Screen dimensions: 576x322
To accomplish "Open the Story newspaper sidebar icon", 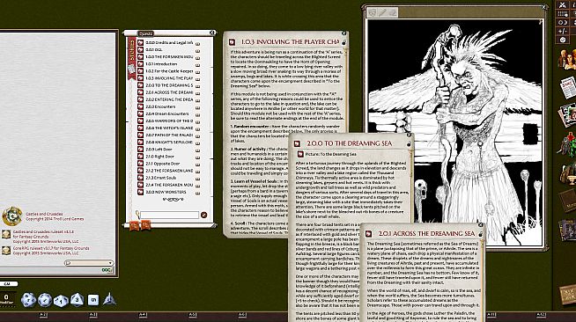I will click(568, 87).
